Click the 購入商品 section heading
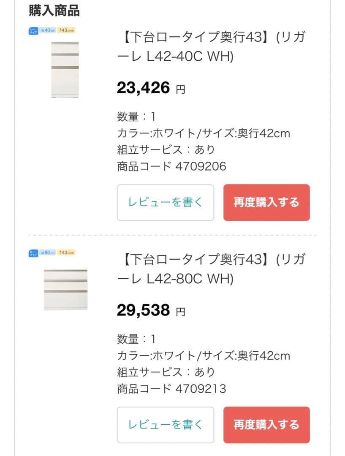 point(54,10)
